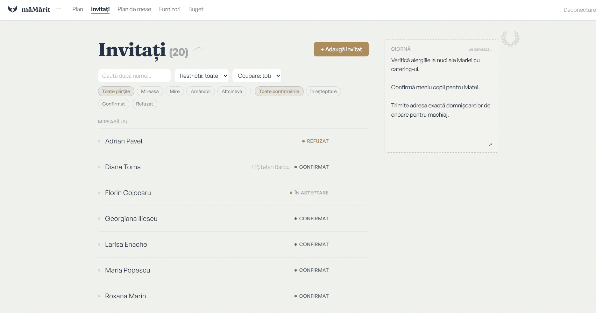Screen dimensions: 596x313
Task: Filter by În așteptare chip
Action: point(323,91)
